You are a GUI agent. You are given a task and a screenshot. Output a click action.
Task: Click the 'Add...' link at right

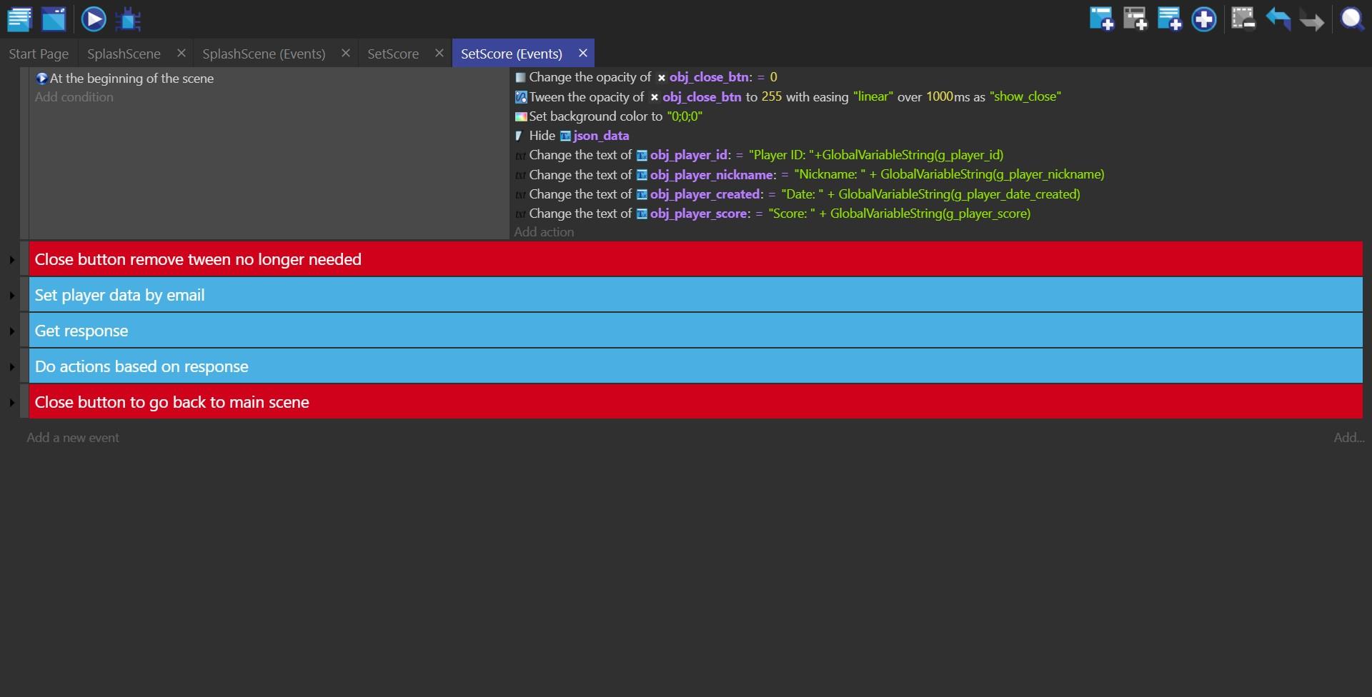(x=1349, y=438)
